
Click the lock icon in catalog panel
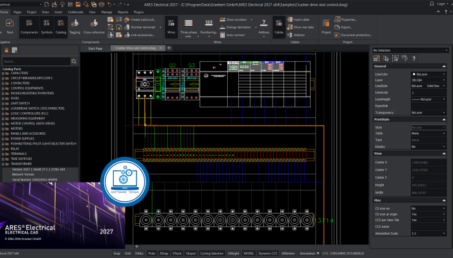pyautogui.click(x=6, y=50)
